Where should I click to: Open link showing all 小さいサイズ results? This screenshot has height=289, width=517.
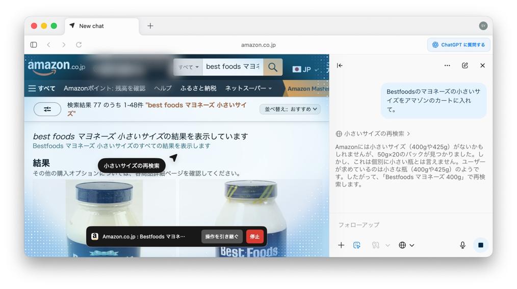pos(121,146)
